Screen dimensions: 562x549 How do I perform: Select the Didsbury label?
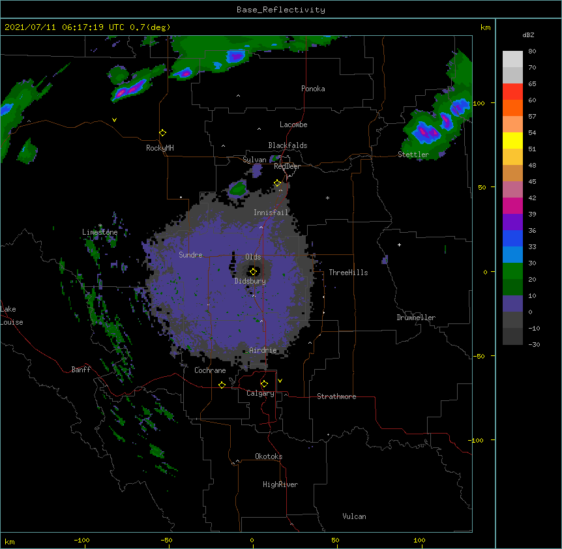point(250,281)
